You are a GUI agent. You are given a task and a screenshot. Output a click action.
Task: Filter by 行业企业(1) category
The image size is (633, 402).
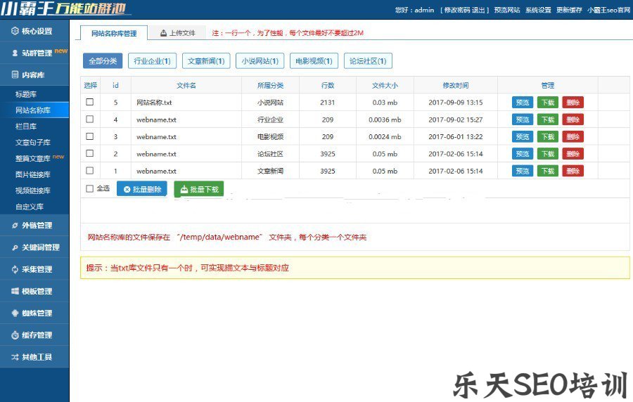(152, 61)
